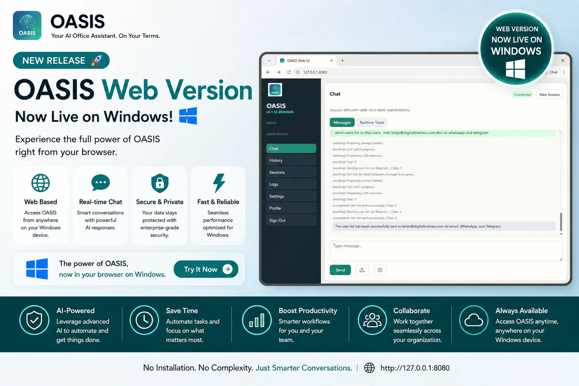Click the NEW RELEASE badge
Image resolution: width=579 pixels, height=386 pixels.
pos(61,60)
